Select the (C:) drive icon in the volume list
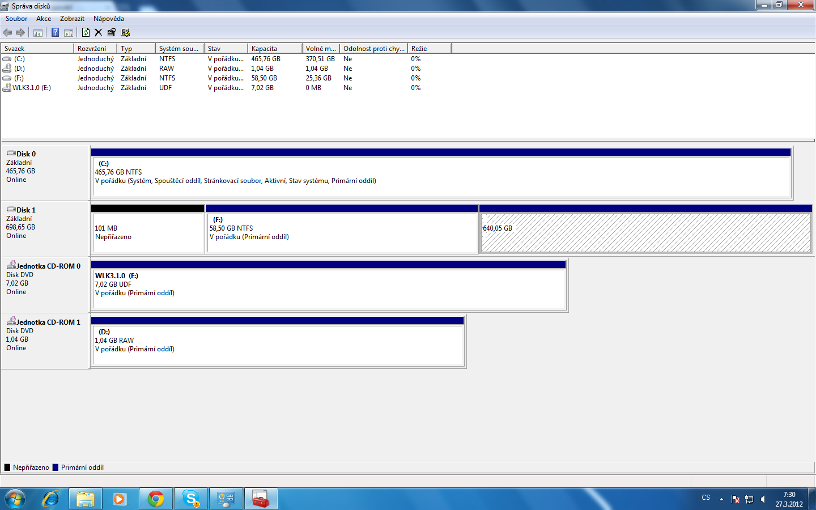This screenshot has height=510, width=816. click(7, 59)
